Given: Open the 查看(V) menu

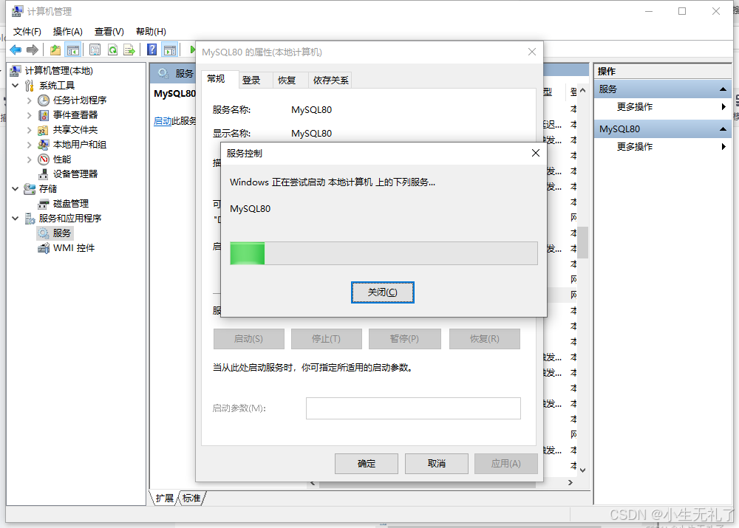Looking at the screenshot, I should click(109, 32).
